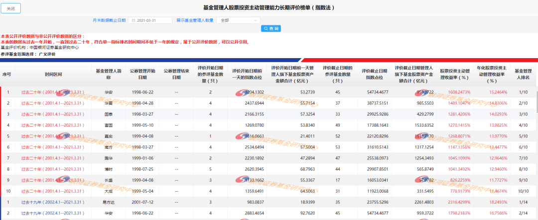Click closing index value 31610.5143
538x220 pixels.
click(x=377, y=147)
